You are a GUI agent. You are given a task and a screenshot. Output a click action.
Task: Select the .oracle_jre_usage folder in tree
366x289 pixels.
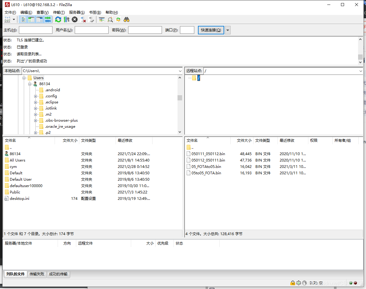pos(60,127)
